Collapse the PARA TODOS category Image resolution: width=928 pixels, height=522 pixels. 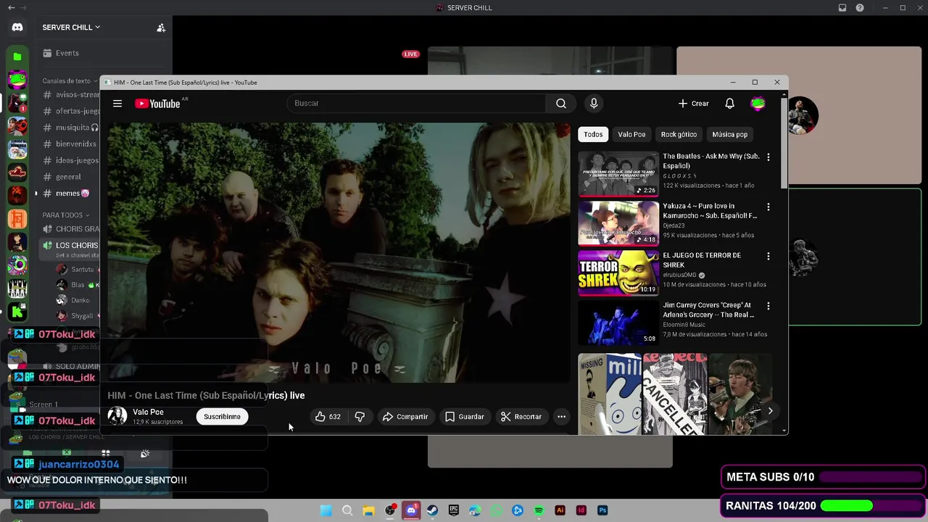coord(66,215)
